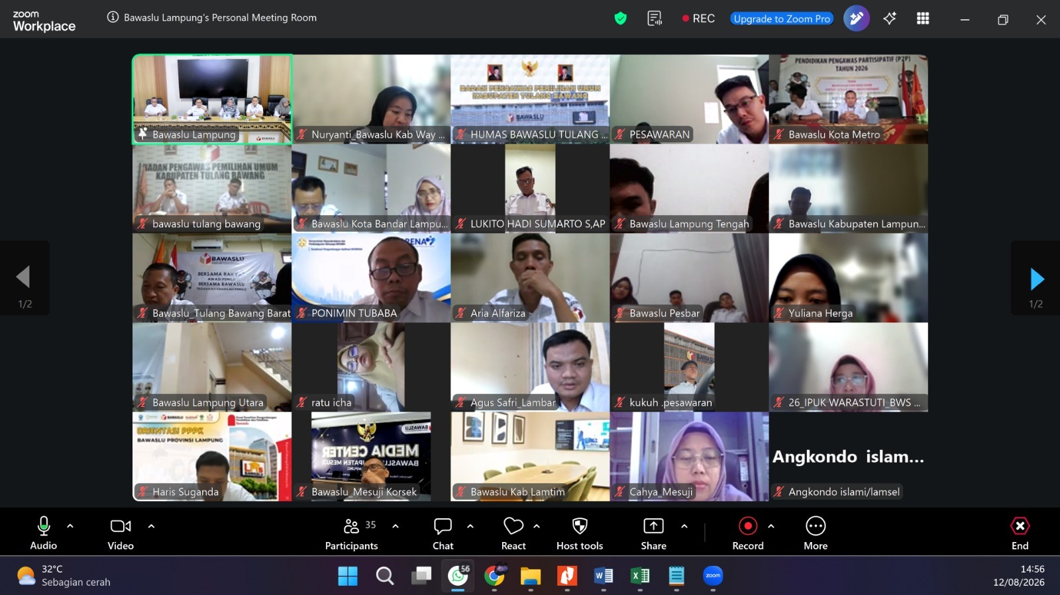Open the orange WPS Office taskbar app

567,576
